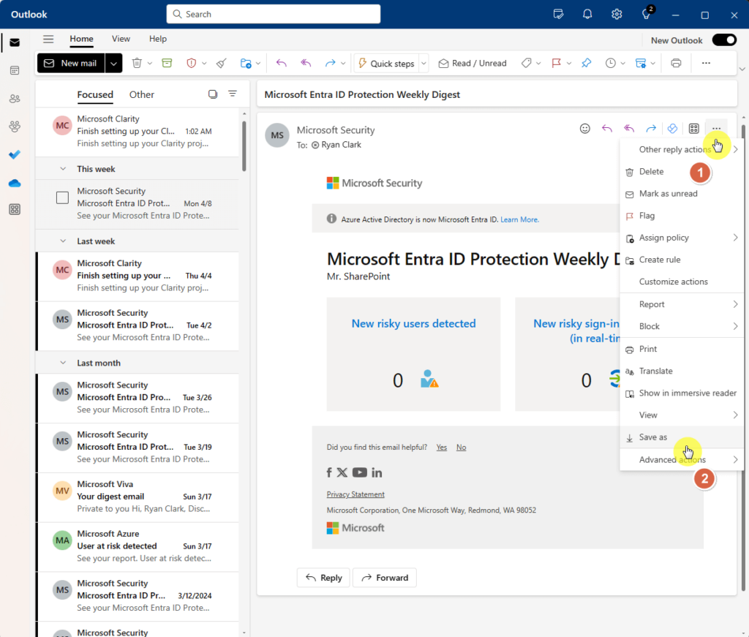Click the Sweep broom icon in ribbon
The height and width of the screenshot is (637, 749).
pos(221,63)
